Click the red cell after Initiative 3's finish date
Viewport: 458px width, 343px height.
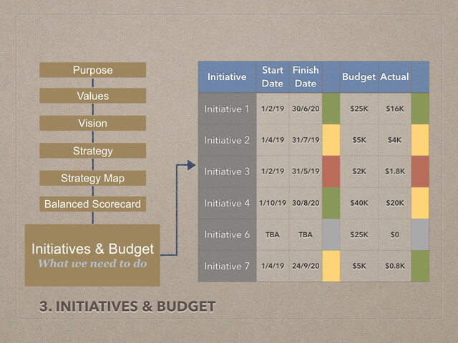tap(331, 171)
